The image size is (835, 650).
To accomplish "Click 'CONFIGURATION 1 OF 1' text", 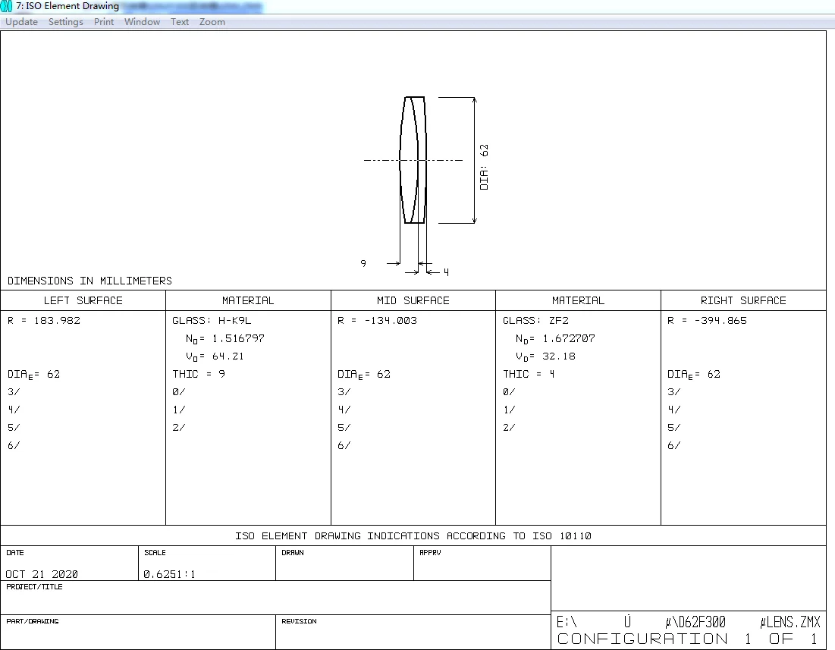I will tap(687, 639).
